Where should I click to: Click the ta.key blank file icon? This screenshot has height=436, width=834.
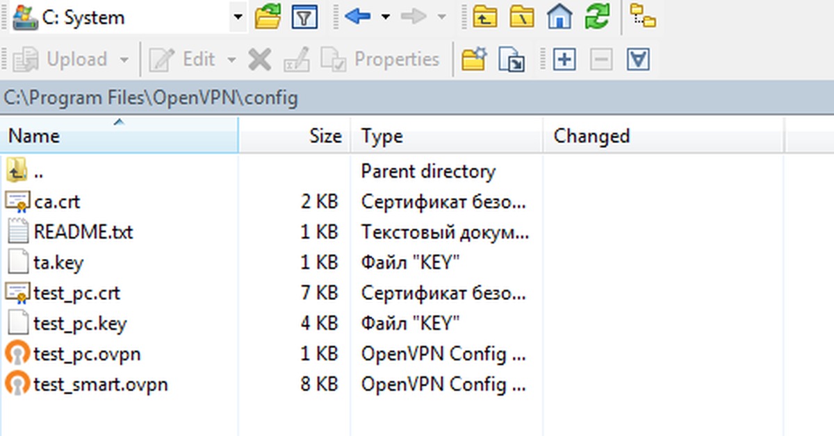pos(17,262)
